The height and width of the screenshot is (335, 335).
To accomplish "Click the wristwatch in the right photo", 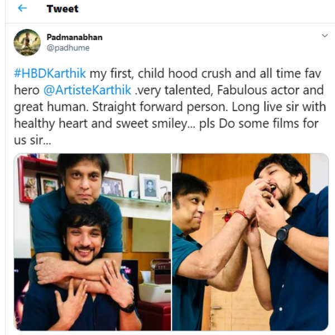I will point(284,233).
